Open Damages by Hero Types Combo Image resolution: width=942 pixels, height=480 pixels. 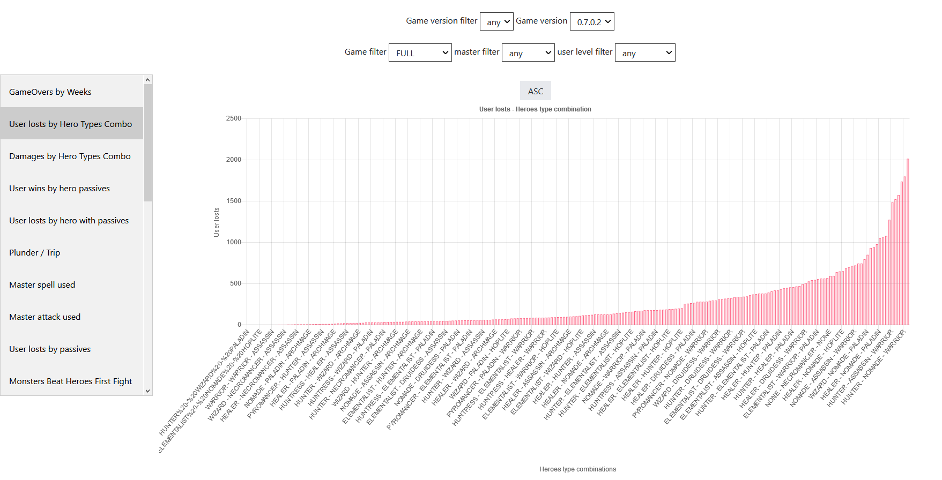[x=70, y=156]
